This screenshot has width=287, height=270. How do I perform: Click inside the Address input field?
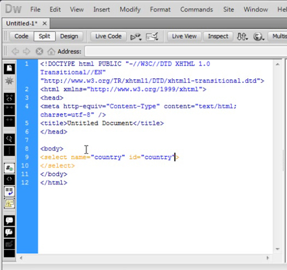185,51
